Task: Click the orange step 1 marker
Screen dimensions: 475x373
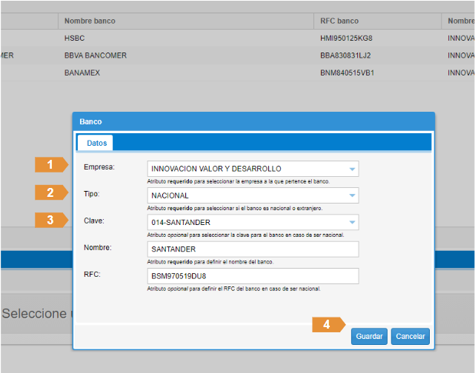Action: point(51,165)
